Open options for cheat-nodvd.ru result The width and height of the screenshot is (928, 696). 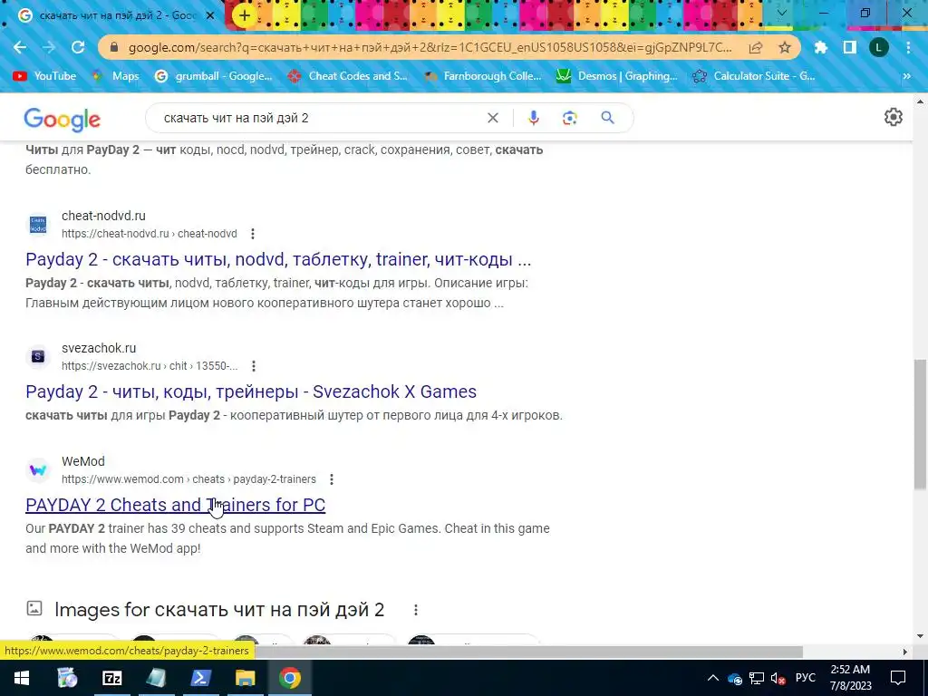[x=253, y=234]
